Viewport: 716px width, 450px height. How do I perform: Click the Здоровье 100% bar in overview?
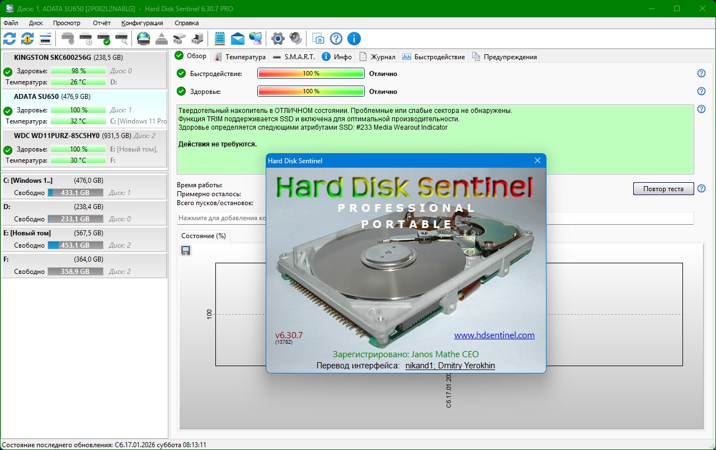click(x=310, y=91)
